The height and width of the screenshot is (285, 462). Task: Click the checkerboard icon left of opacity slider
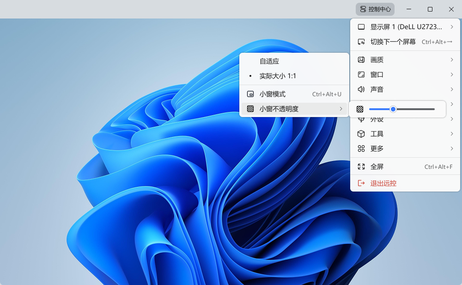(360, 109)
